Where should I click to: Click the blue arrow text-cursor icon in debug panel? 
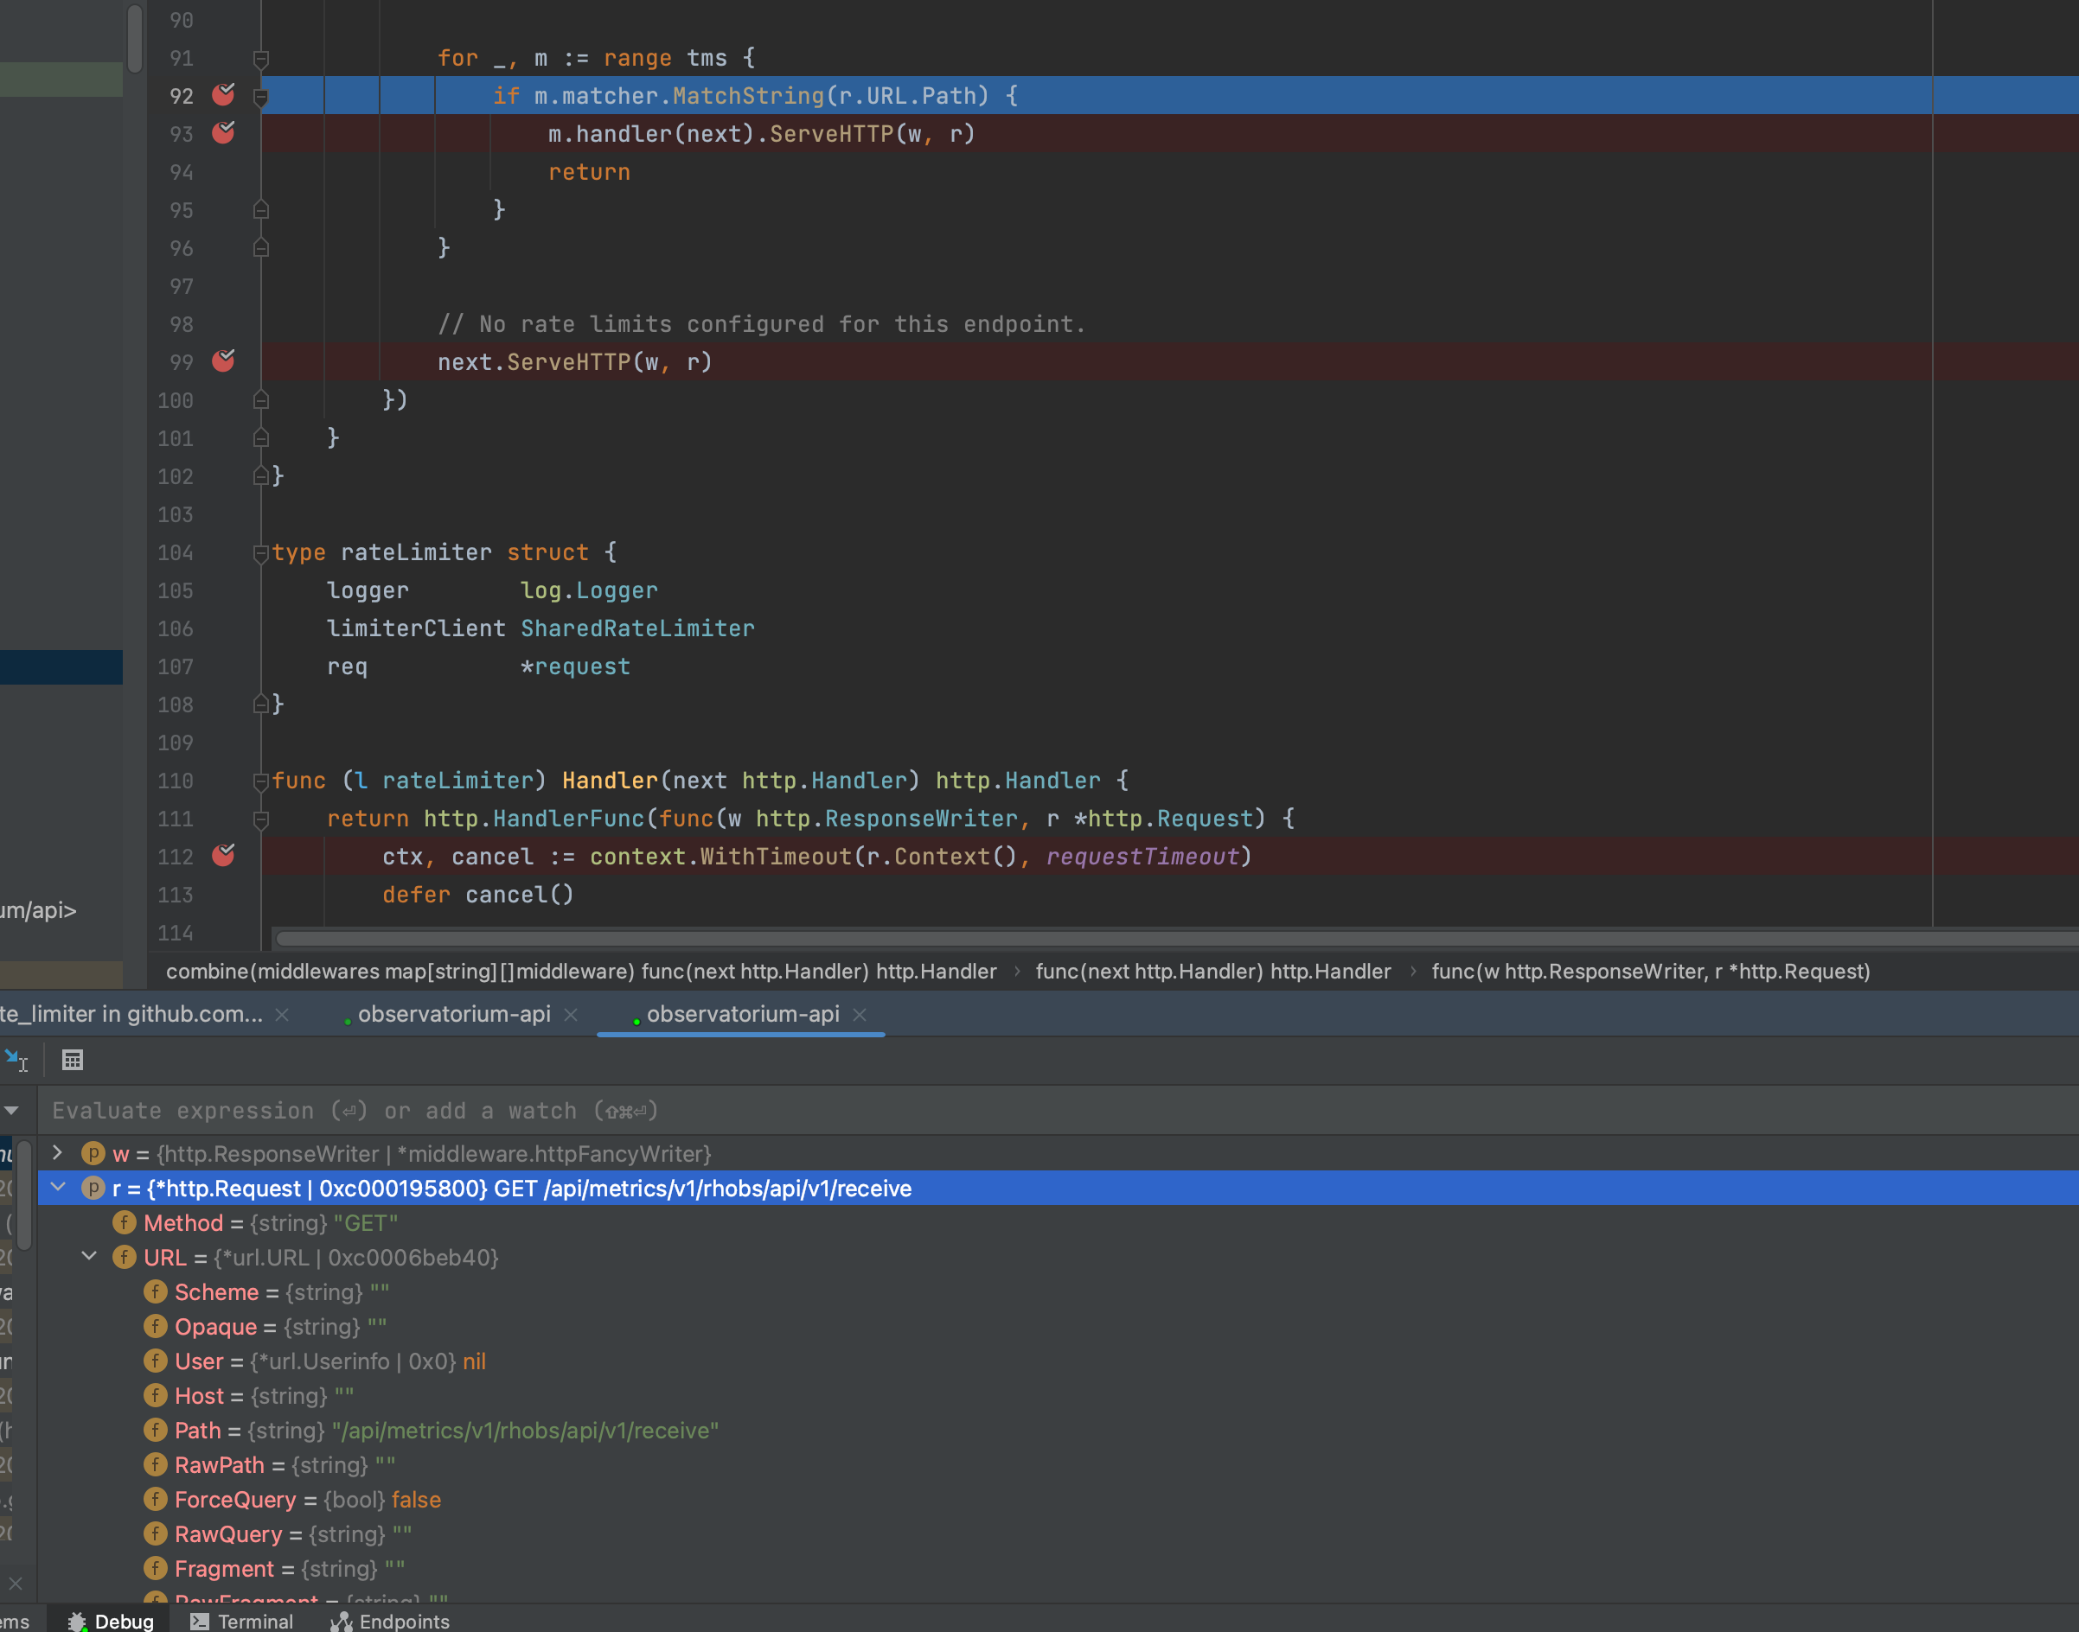pyautogui.click(x=16, y=1059)
